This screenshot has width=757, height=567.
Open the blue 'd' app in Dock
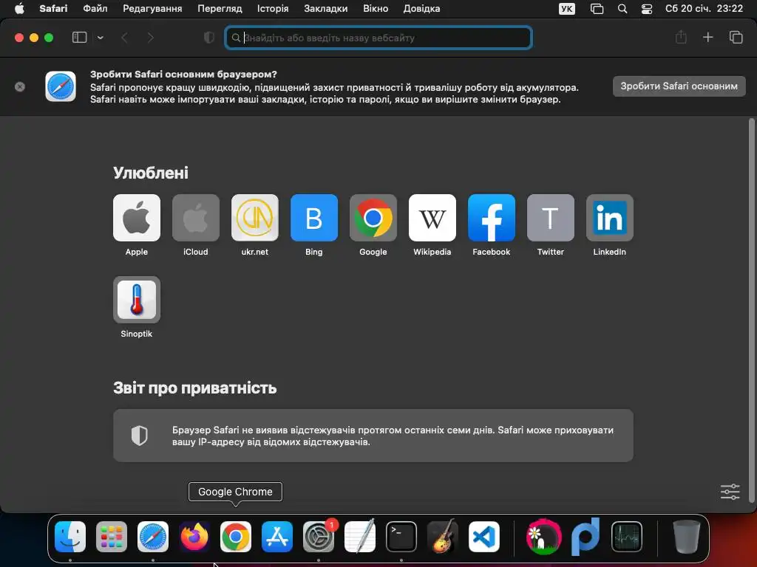pos(585,537)
